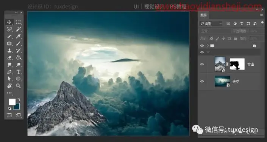Select the Pen tool

coord(9,72)
